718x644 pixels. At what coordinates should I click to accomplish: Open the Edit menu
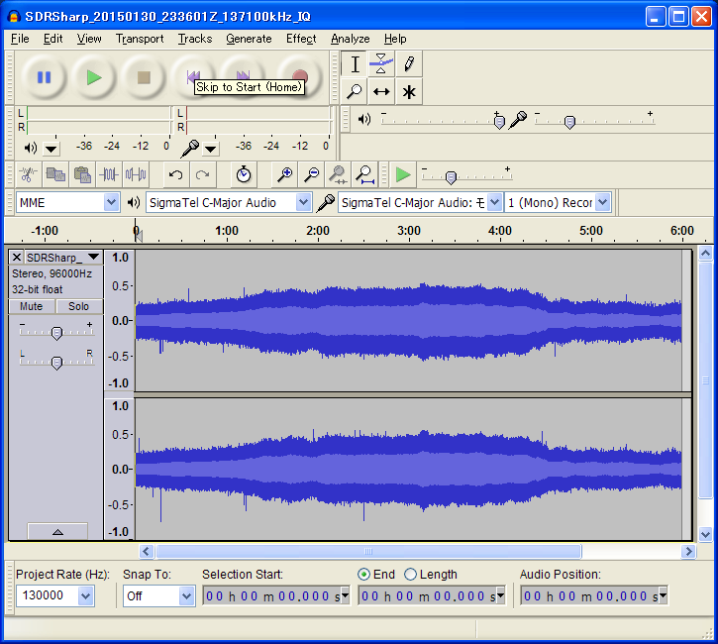tap(52, 39)
